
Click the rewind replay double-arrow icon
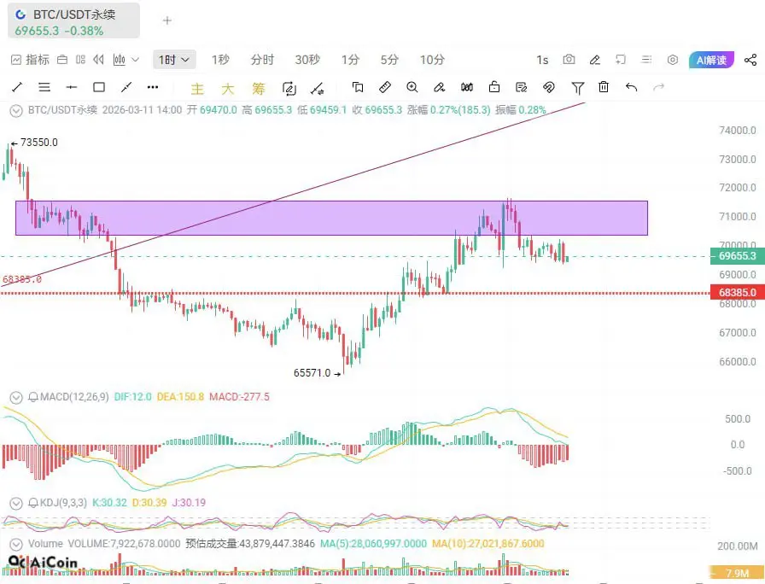[x=99, y=60]
